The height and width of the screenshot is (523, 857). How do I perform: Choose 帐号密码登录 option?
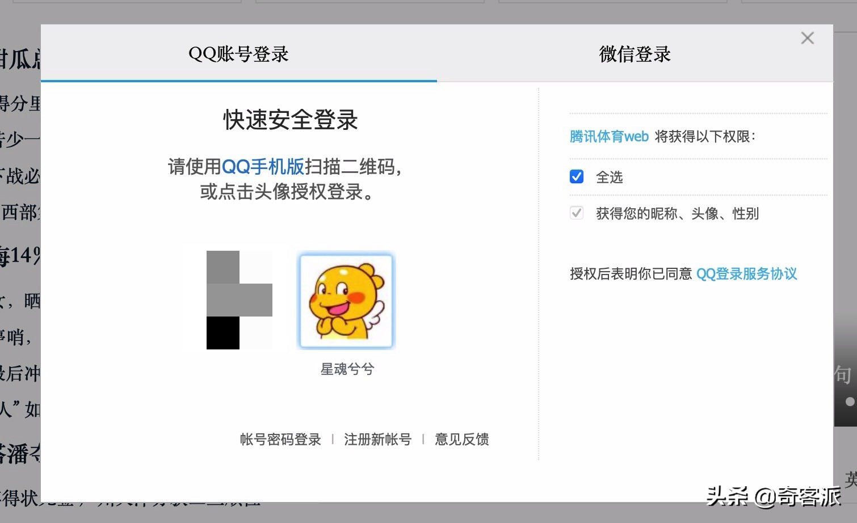(280, 439)
